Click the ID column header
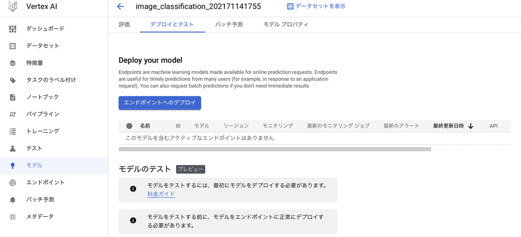521x237 pixels. 178,126
